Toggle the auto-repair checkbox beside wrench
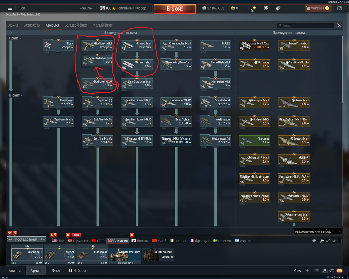The height and width of the screenshot is (279, 349). click(x=327, y=241)
